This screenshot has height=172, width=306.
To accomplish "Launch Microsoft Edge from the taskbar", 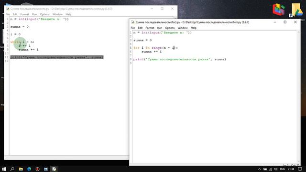I will [29, 169].
